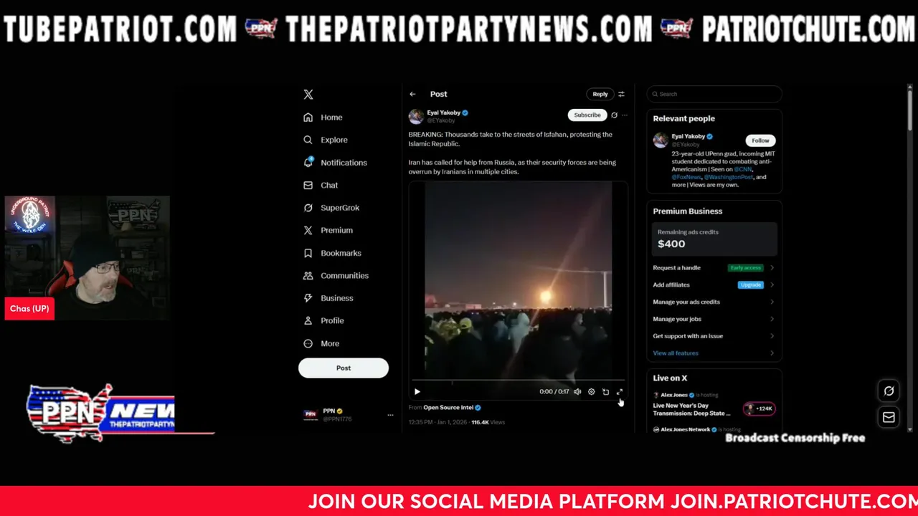Click the Reply button at the post header
Image resolution: width=918 pixels, height=516 pixels.
tap(600, 94)
